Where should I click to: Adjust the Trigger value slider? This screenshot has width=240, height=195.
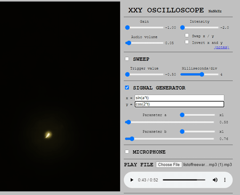click(x=144, y=75)
